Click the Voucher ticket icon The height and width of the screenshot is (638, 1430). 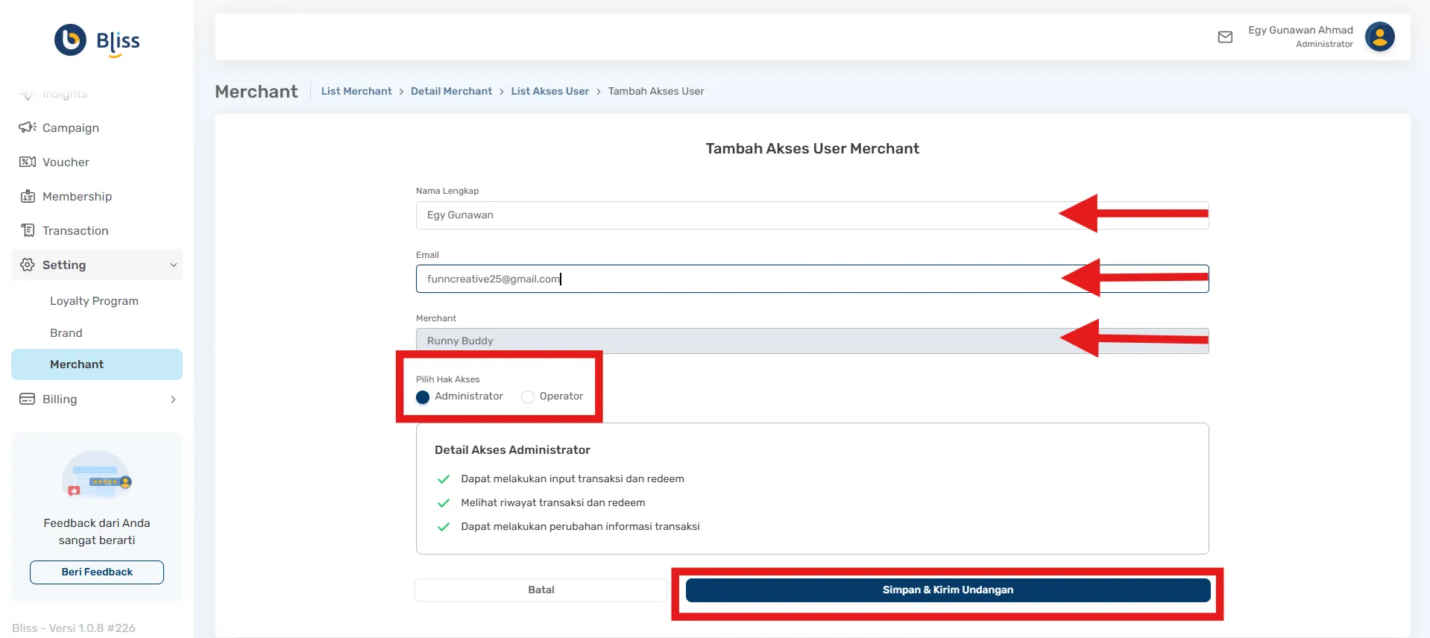(28, 162)
